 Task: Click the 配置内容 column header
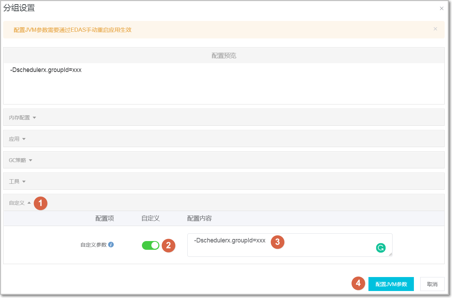tap(200, 218)
